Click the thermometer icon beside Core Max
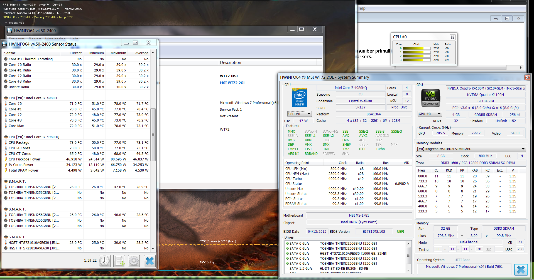This screenshot has height=280, width=534. tap(6, 126)
